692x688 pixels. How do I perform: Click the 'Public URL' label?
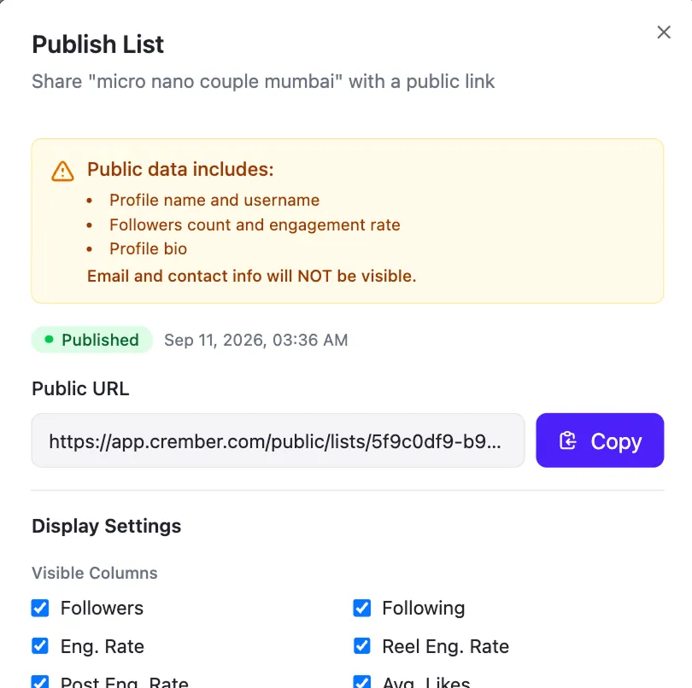tap(80, 388)
